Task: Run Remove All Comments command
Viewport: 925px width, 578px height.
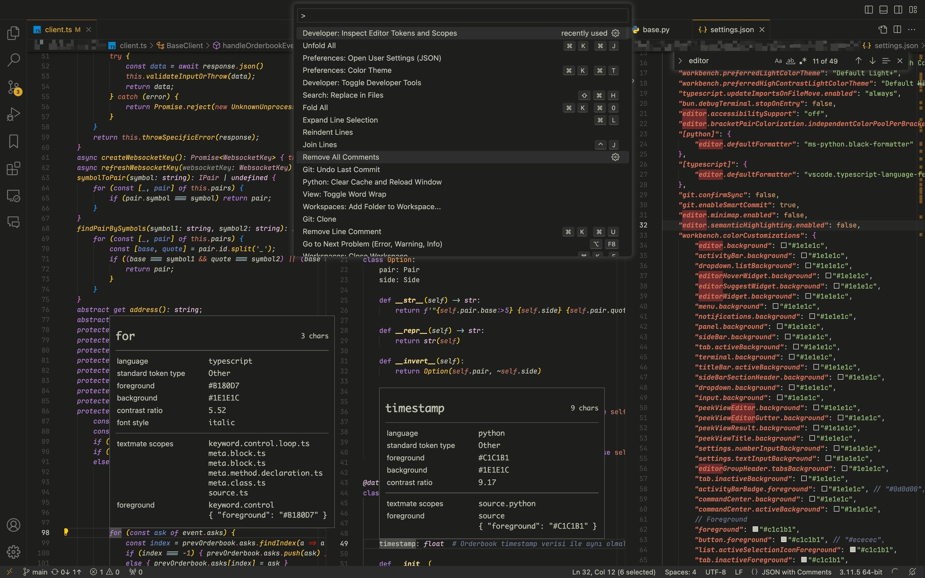Action: point(340,157)
